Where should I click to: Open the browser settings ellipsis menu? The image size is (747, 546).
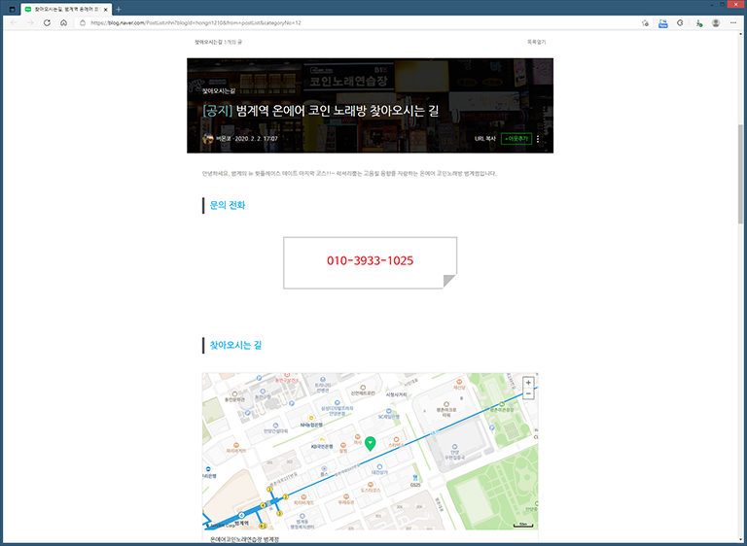click(734, 22)
